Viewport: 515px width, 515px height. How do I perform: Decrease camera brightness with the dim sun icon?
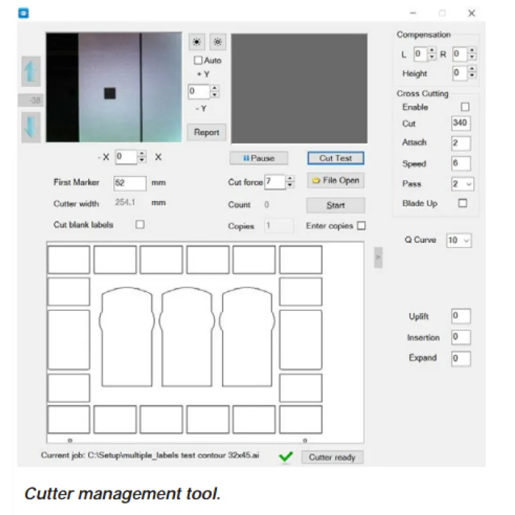(x=218, y=42)
